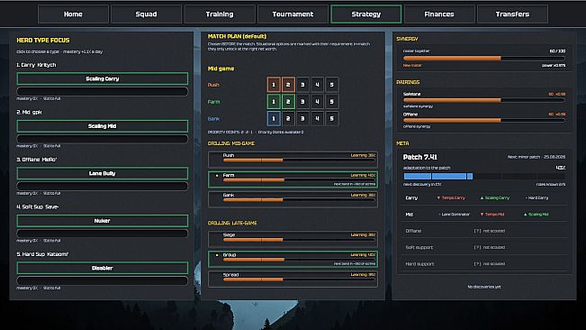Click the HERO TYPE FOCUS heading
This screenshot has height=330, width=586.
(43, 40)
